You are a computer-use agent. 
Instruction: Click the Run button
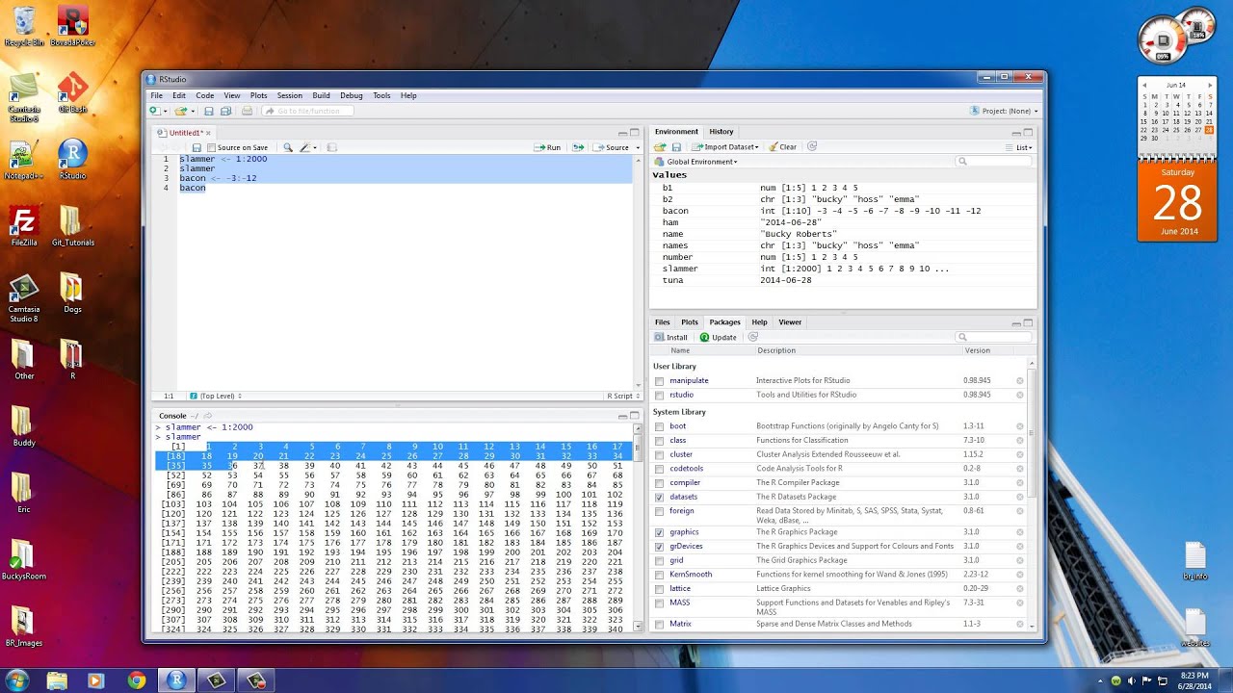[548, 147]
